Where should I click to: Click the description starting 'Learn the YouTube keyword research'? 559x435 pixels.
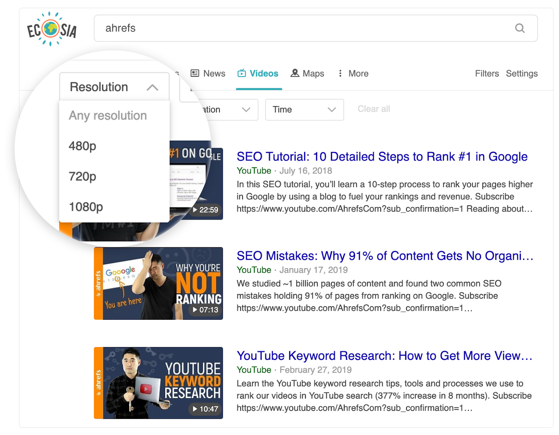(384, 396)
